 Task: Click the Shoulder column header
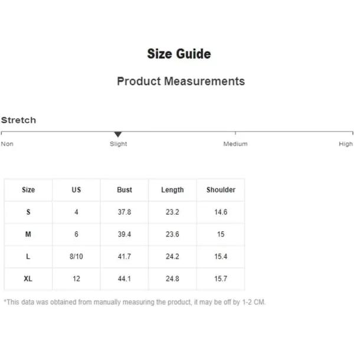[x=221, y=189]
